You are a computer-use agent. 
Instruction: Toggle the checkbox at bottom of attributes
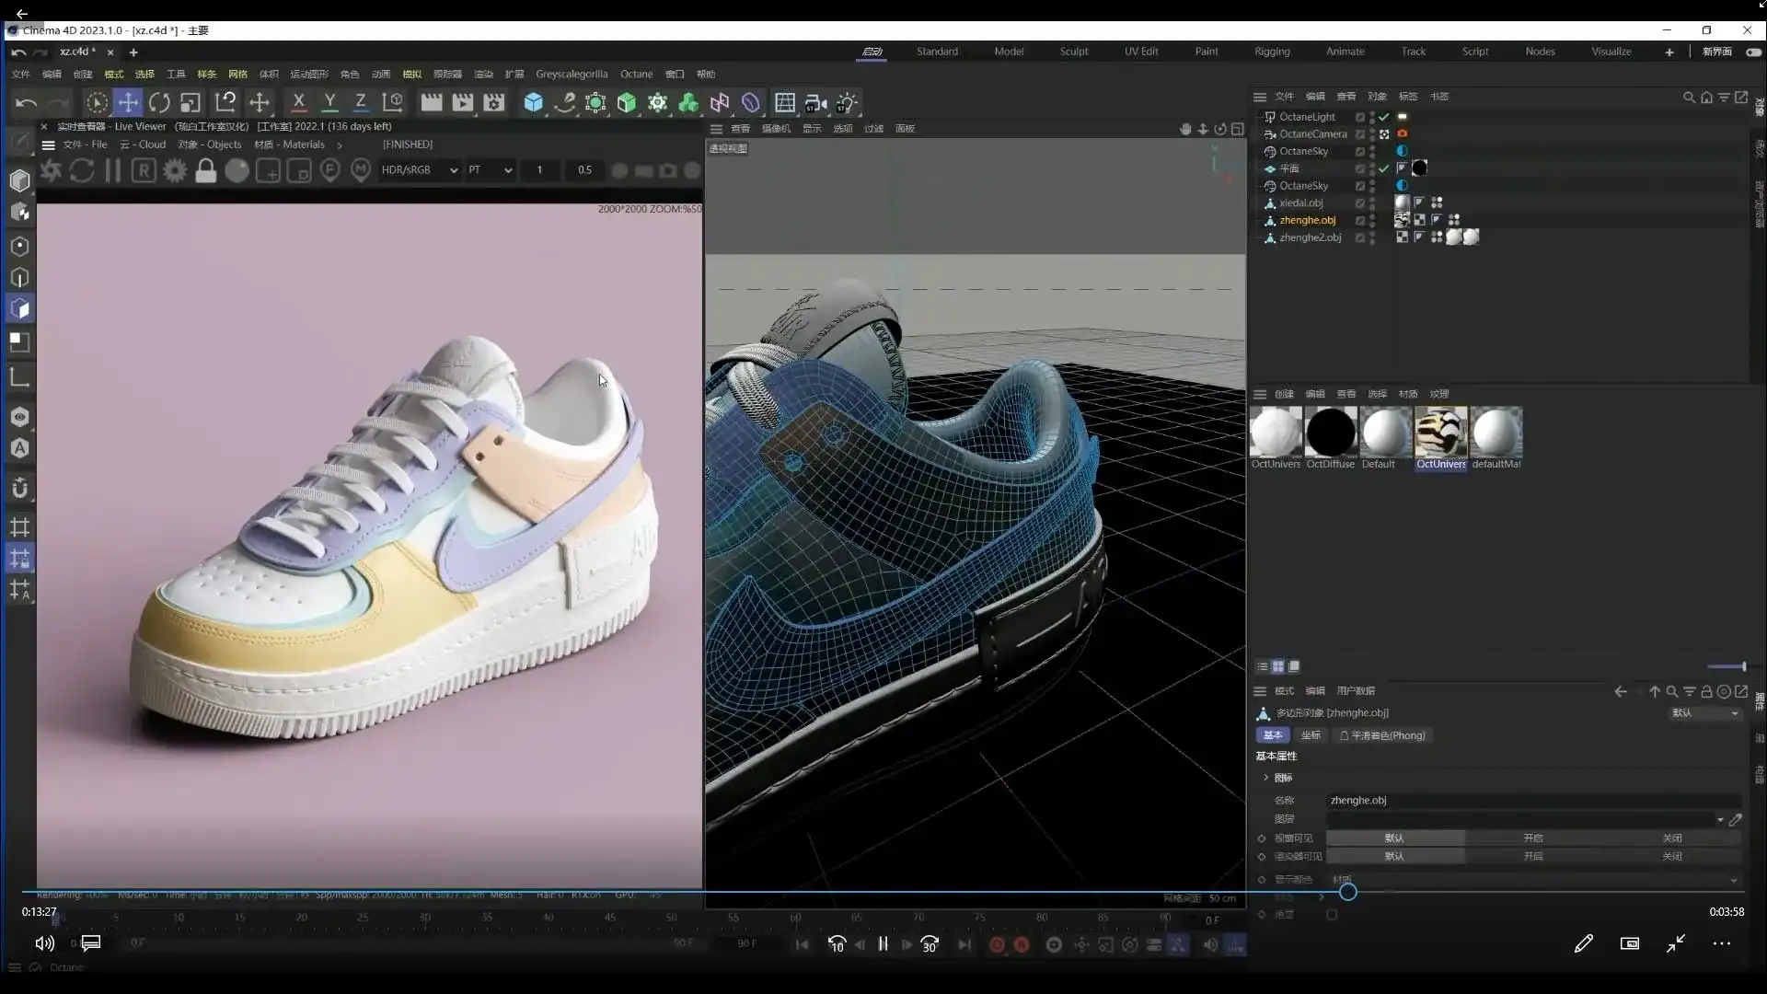coord(1332,915)
